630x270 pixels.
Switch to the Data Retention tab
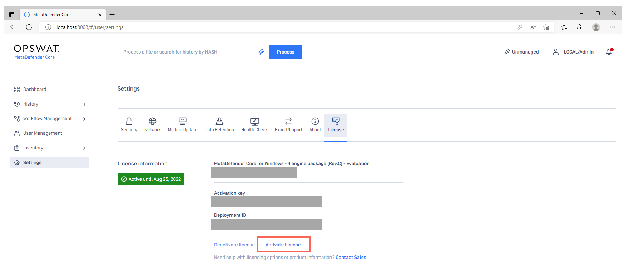pyautogui.click(x=219, y=125)
